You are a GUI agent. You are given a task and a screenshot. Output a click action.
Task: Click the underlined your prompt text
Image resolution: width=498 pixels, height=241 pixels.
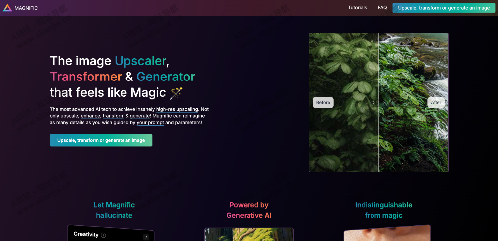[x=150, y=123]
